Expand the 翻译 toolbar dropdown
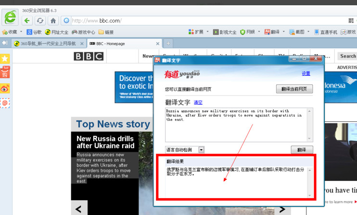Screen dimensions: 357x215 284,32
